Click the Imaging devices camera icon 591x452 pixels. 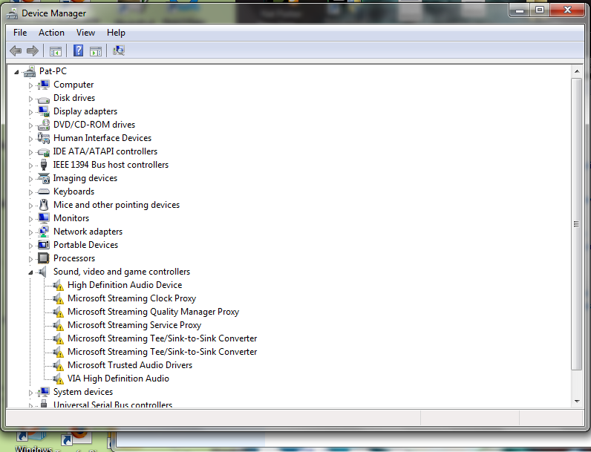point(44,178)
